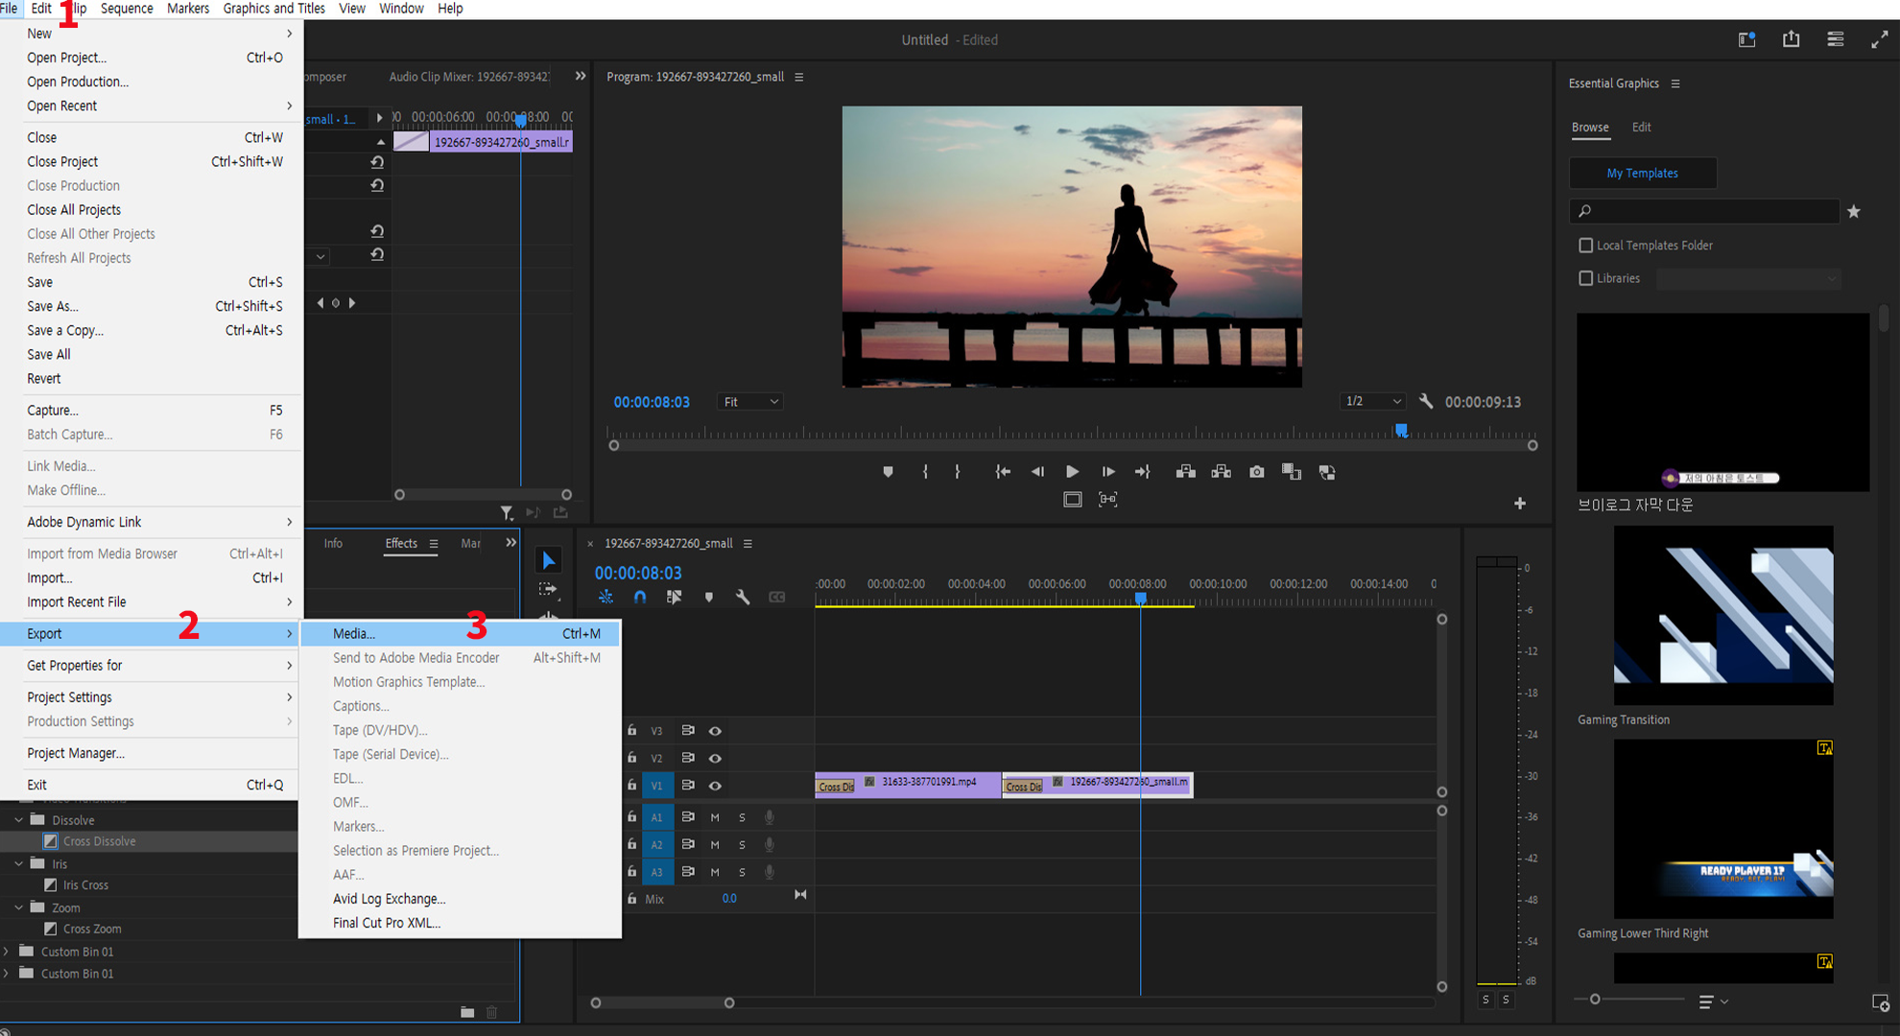1900x1036 pixels.
Task: Click the Export Frame camera icon
Action: click(x=1256, y=472)
